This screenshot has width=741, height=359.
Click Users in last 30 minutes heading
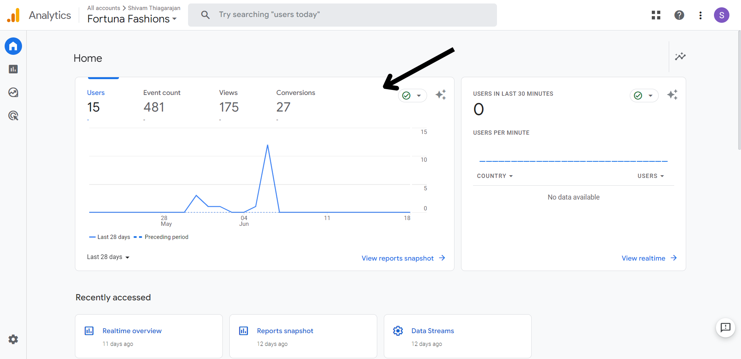513,94
